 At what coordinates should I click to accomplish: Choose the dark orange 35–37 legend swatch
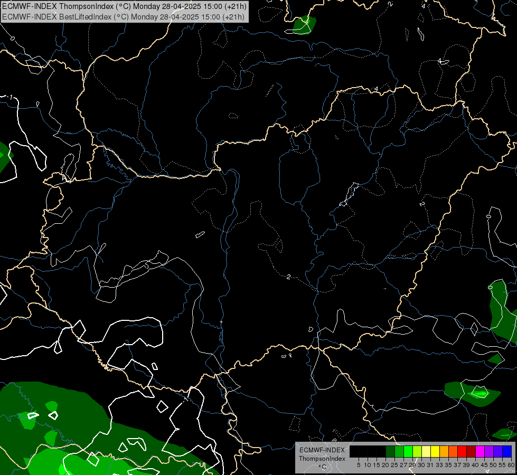coord(453,451)
